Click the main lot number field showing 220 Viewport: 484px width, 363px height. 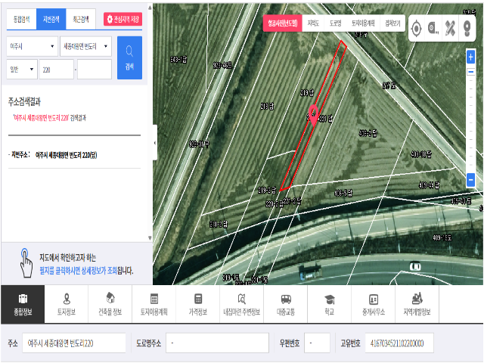pos(56,70)
